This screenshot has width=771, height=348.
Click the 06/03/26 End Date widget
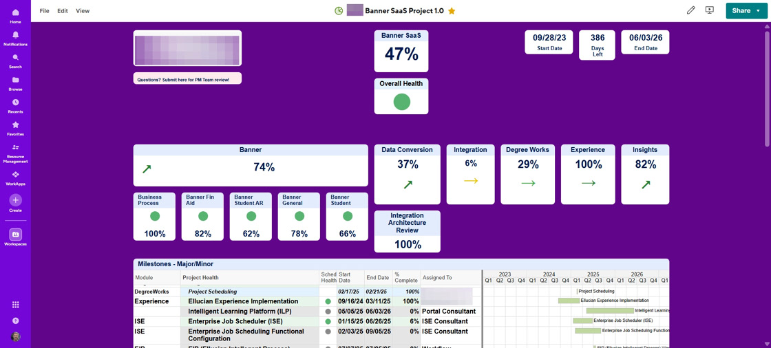click(x=645, y=42)
